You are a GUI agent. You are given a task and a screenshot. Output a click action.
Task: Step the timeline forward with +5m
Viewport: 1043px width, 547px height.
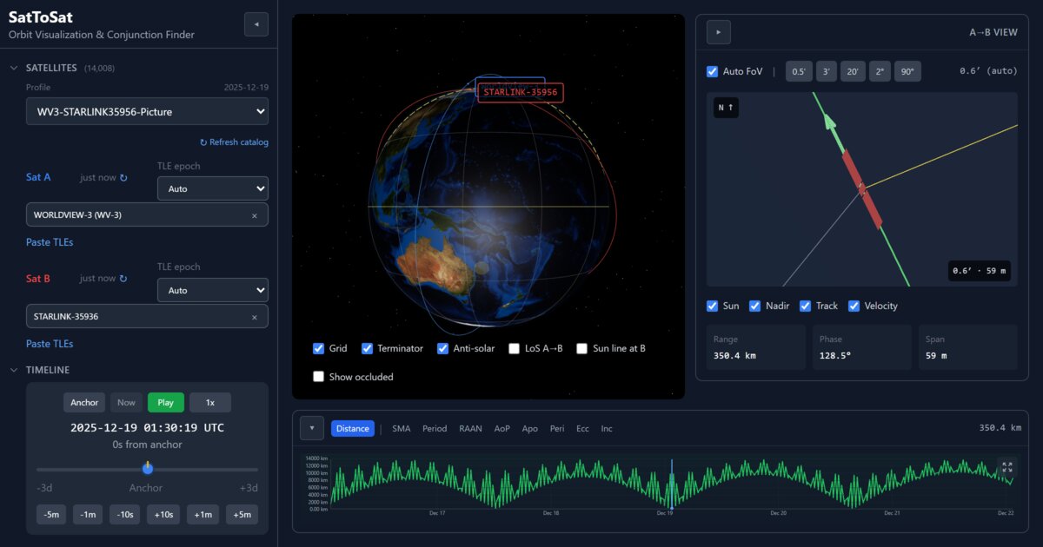(x=242, y=514)
